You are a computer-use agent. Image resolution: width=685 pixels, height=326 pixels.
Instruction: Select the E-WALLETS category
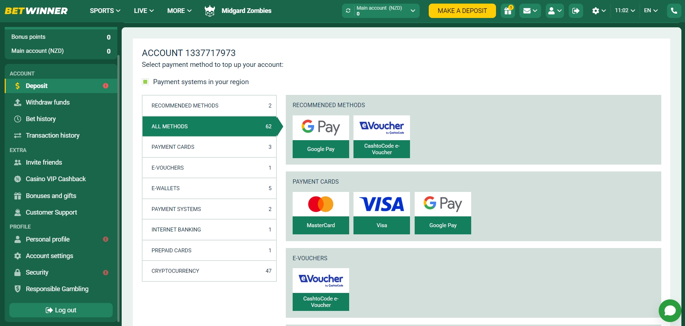tap(209, 188)
